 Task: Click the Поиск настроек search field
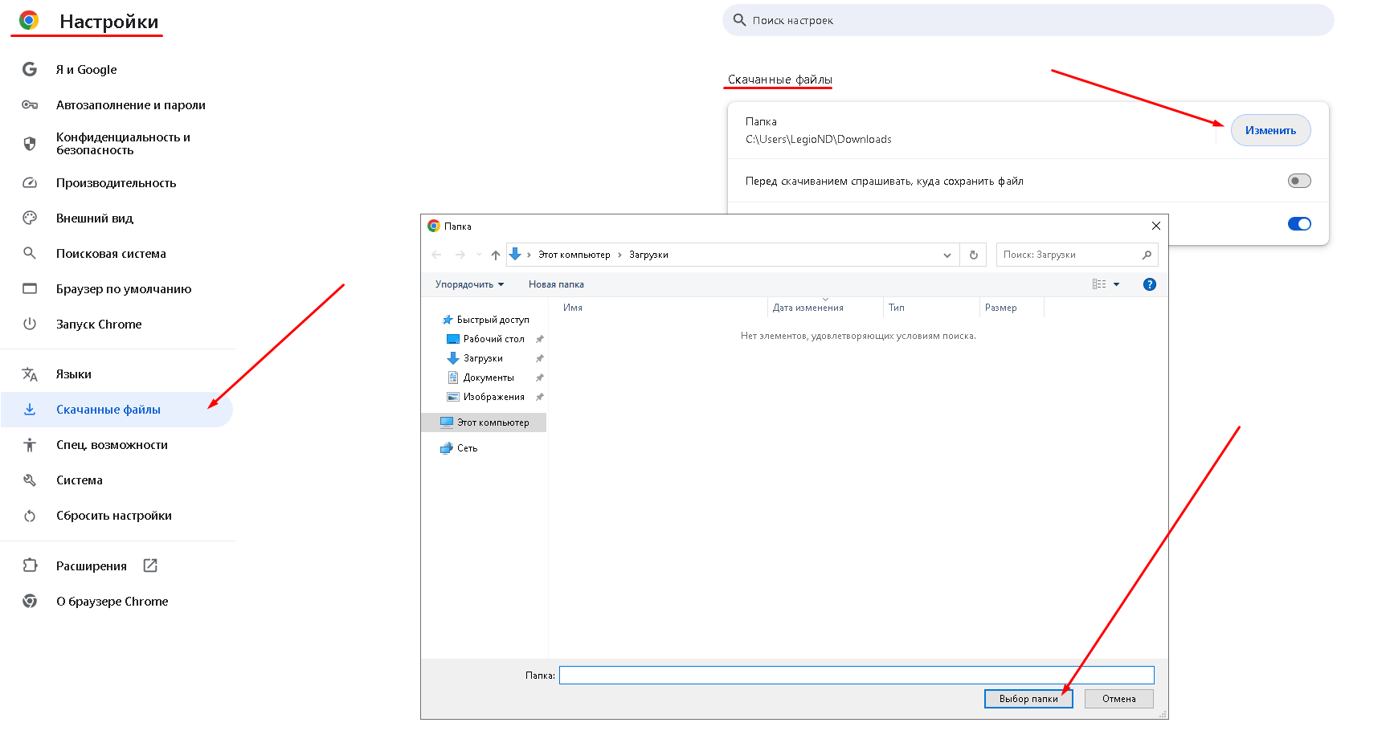pos(1028,20)
